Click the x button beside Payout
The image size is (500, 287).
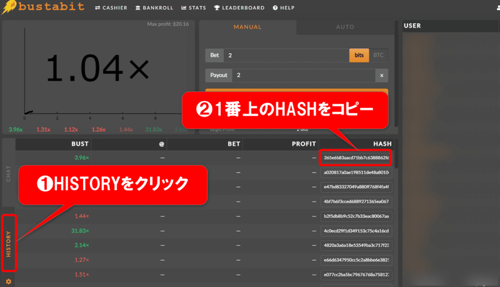(382, 75)
